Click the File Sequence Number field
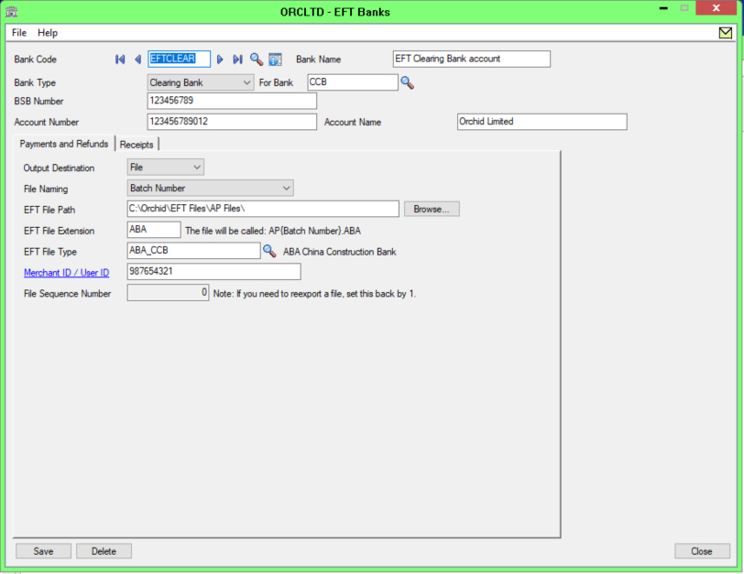The image size is (744, 574). click(x=168, y=292)
